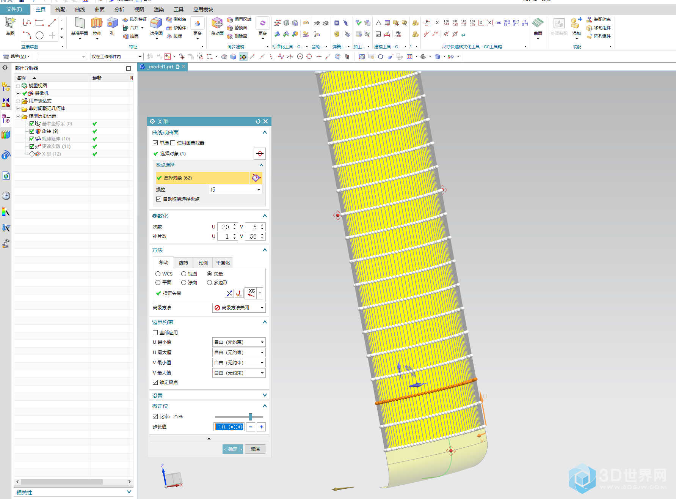Screen dimensions: 676x499
Task: Collapse the 边界约束 section
Action: [265, 322]
